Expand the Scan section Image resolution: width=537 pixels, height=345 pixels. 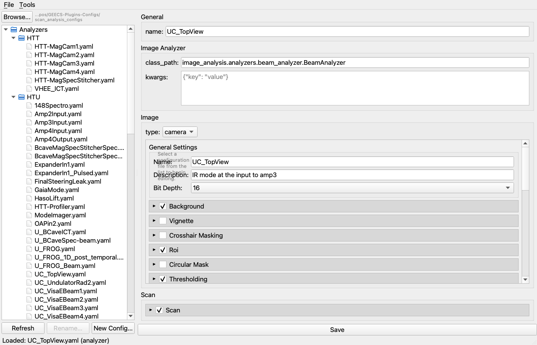[x=150, y=310]
